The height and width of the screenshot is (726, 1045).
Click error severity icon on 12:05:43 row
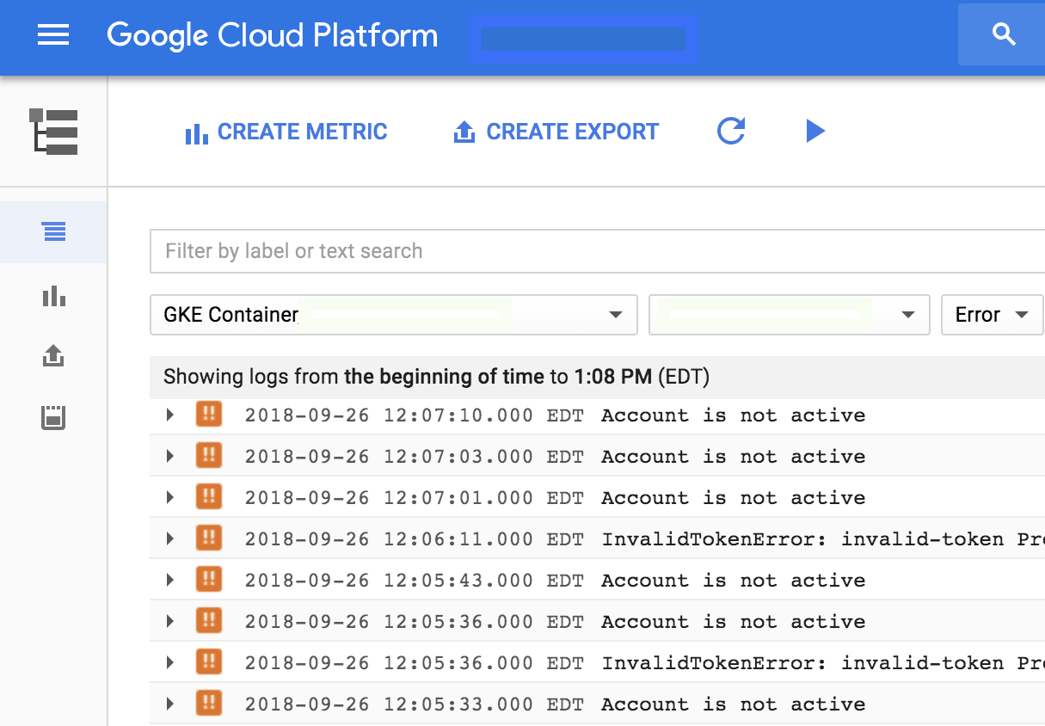(x=208, y=580)
